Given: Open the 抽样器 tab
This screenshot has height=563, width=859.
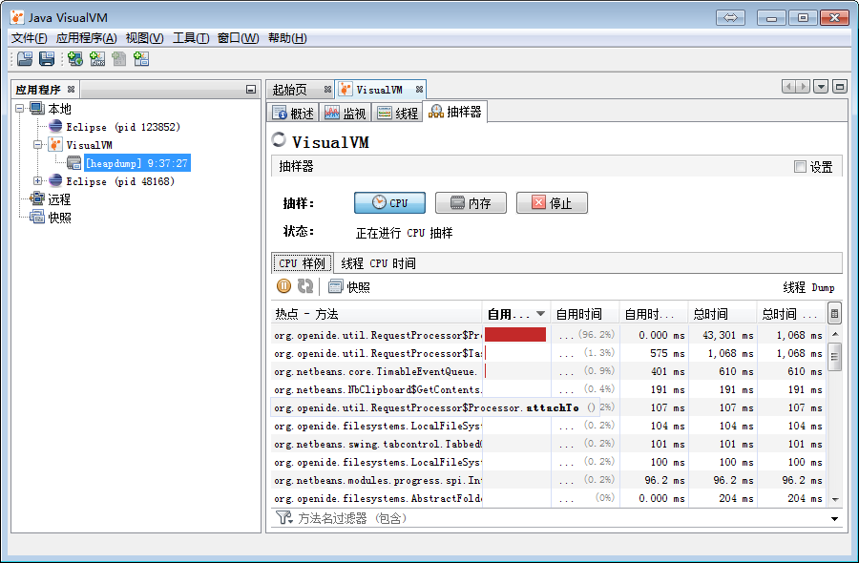Looking at the screenshot, I should point(454,112).
